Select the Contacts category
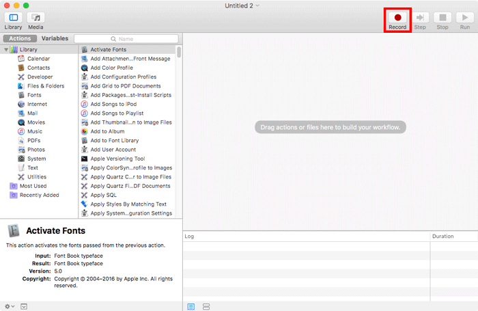478x311 pixels. pos(38,68)
